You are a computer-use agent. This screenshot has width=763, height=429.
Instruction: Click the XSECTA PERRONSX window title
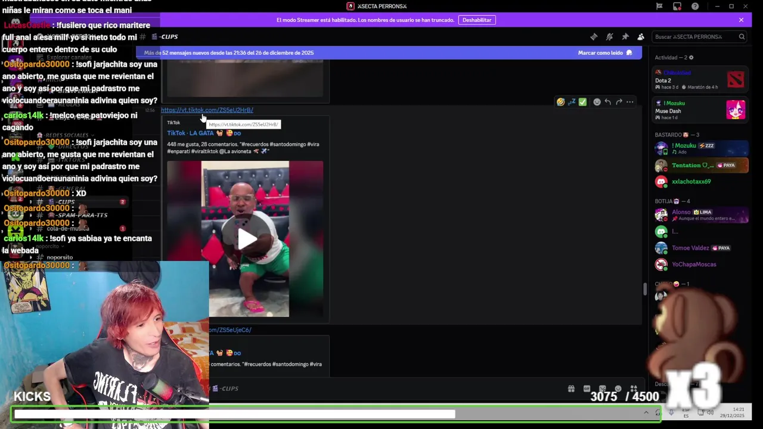coord(382,7)
